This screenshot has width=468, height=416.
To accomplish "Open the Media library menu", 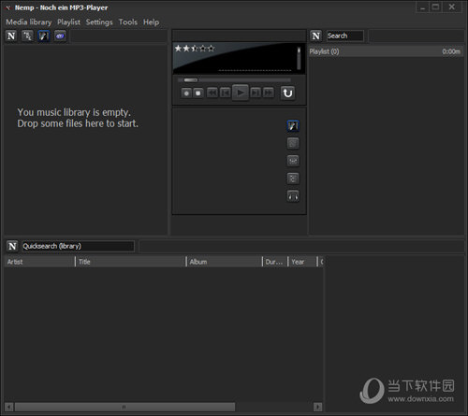I will pos(29,22).
